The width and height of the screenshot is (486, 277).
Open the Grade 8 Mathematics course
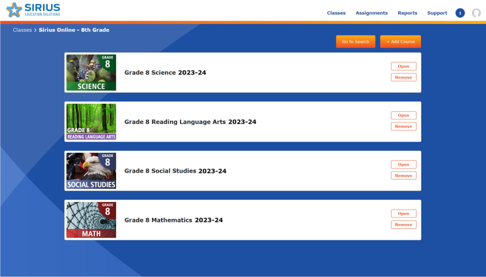pyautogui.click(x=403, y=214)
